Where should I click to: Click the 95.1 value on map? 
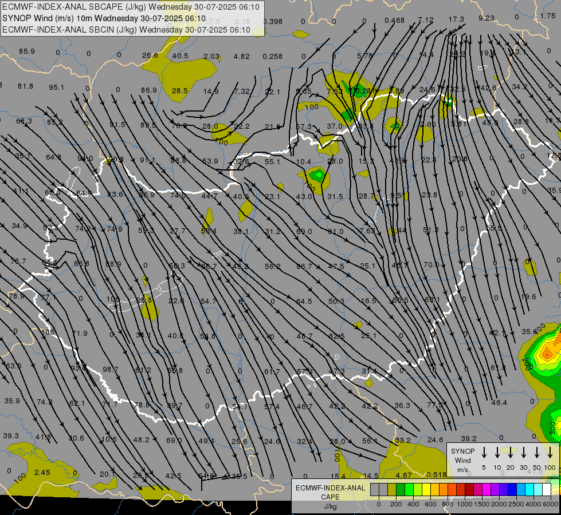coord(56,87)
